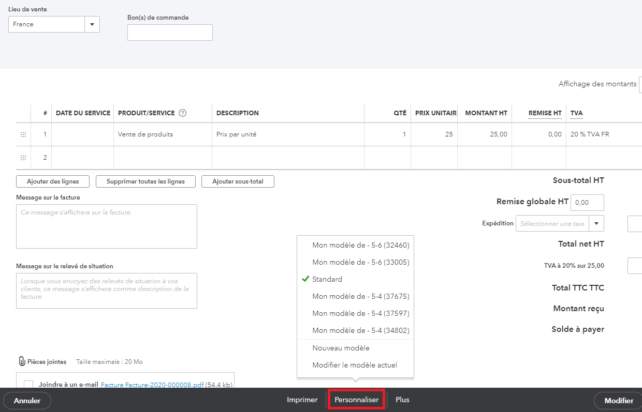Click the 20 % TVA FR cell
Screen dimensions: 642x412
point(604,134)
